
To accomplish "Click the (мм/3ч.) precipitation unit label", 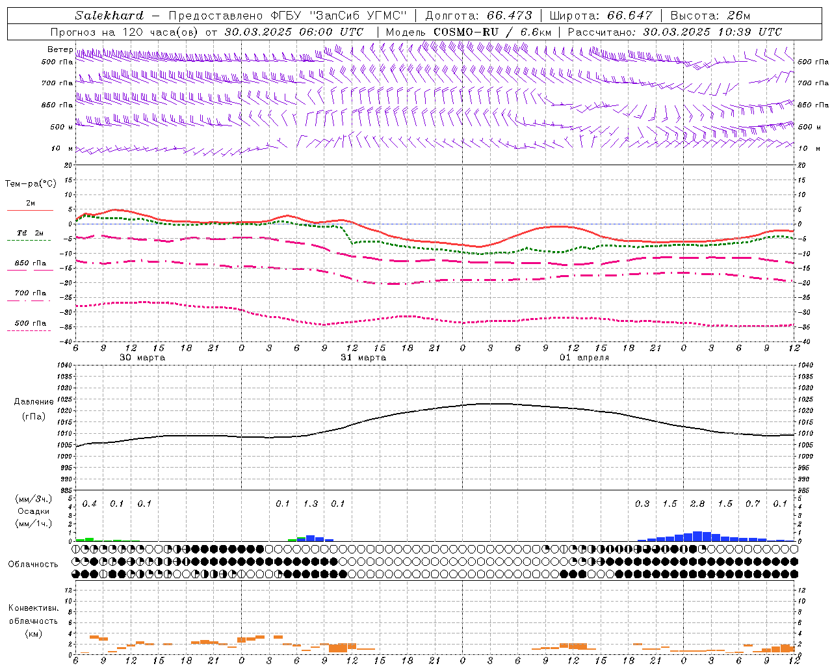I will tap(33, 499).
